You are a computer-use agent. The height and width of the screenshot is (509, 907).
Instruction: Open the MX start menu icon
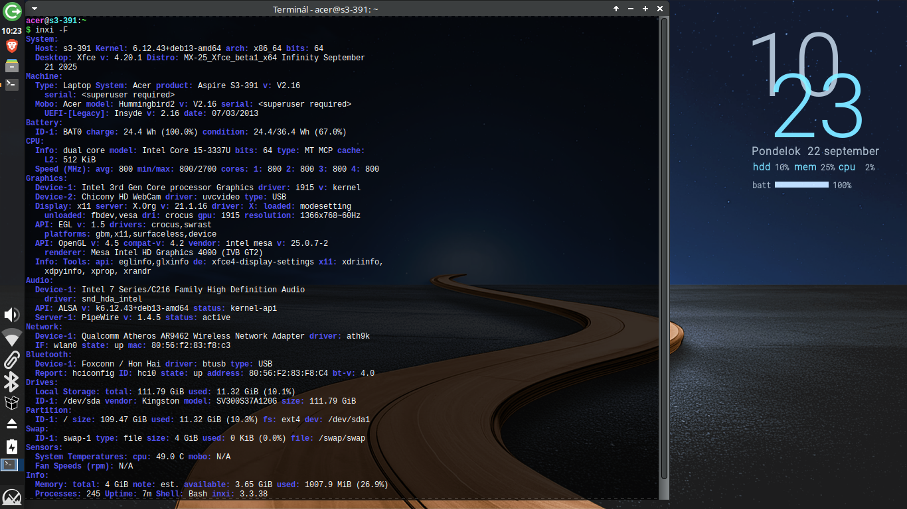pos(12,498)
